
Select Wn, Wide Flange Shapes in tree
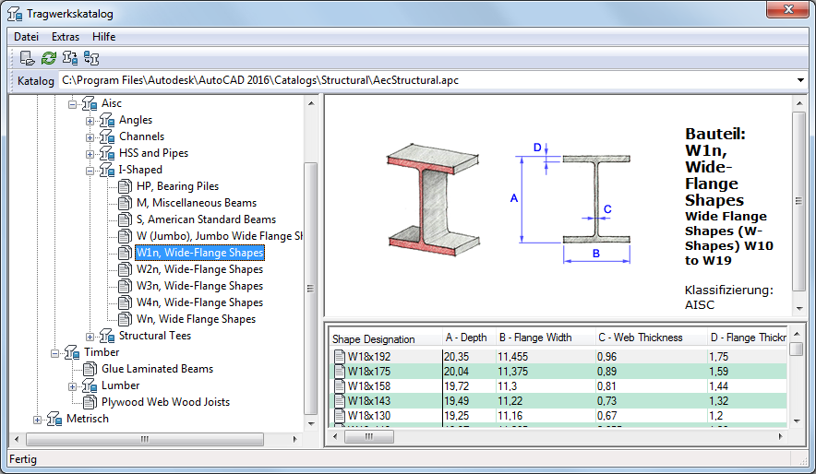tap(197, 319)
